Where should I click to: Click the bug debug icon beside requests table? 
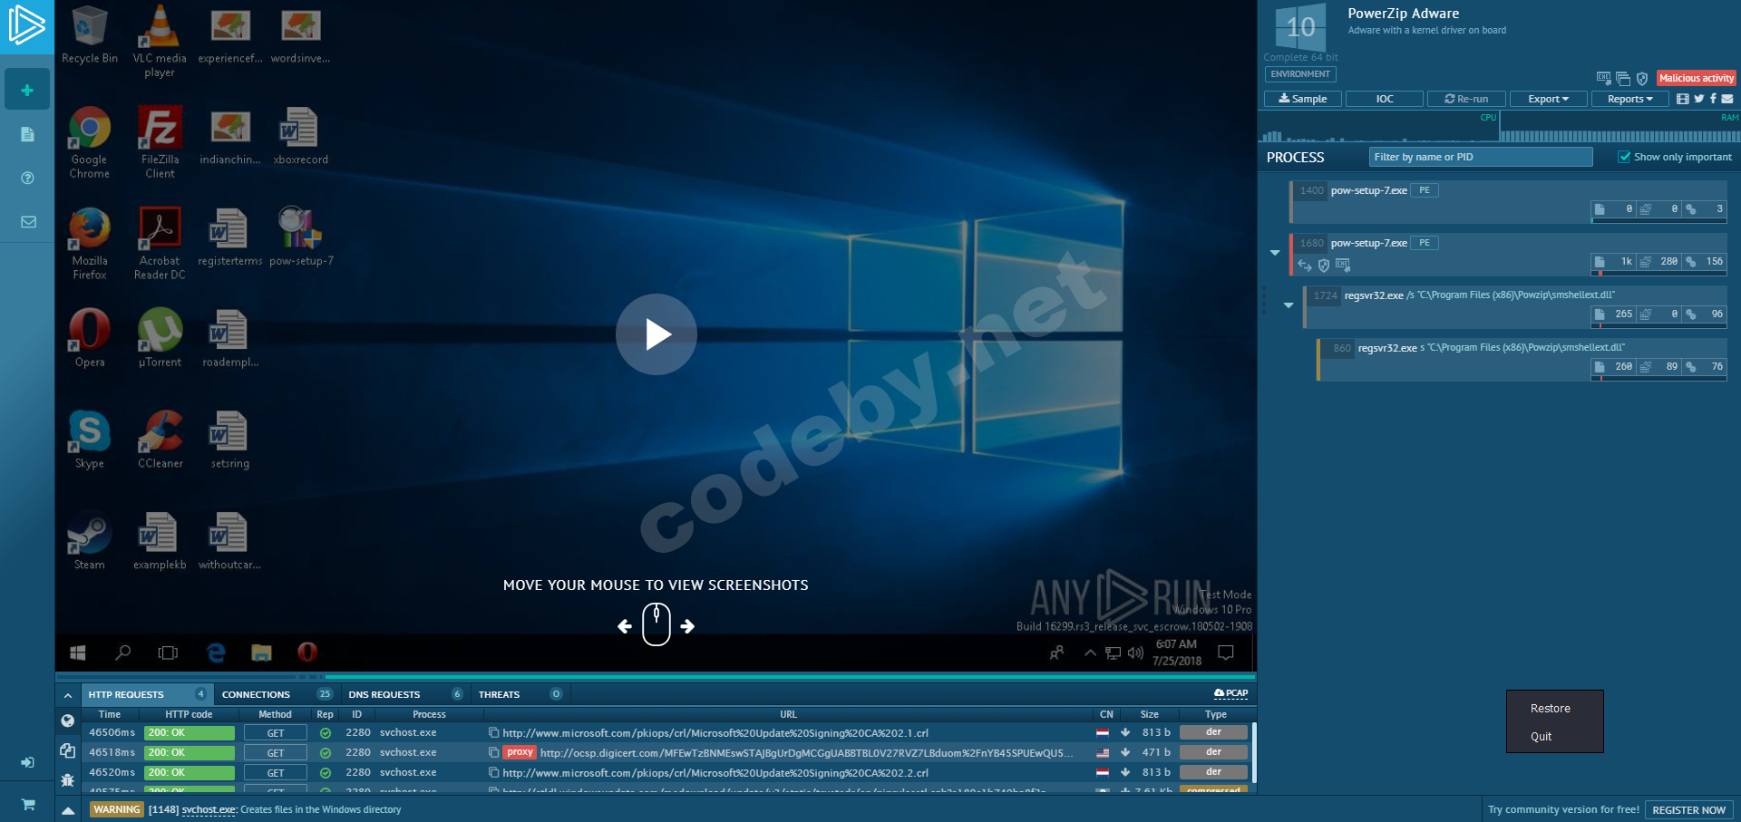tap(67, 779)
